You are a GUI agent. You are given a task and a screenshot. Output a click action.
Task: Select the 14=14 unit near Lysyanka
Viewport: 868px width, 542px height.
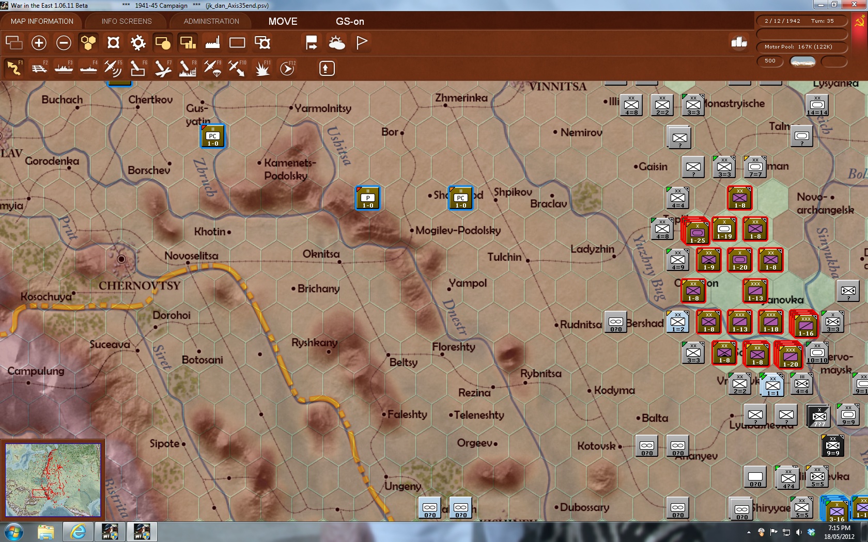(x=817, y=105)
